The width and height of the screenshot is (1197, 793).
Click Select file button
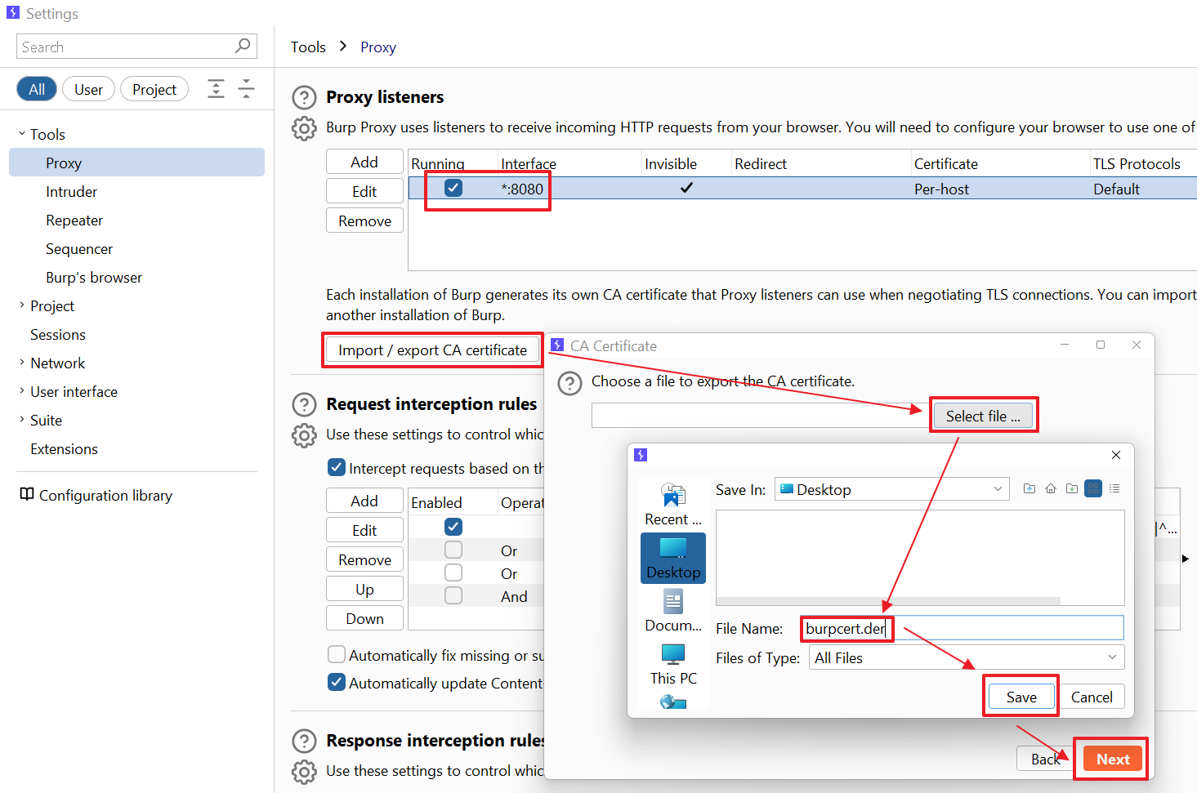coord(983,416)
